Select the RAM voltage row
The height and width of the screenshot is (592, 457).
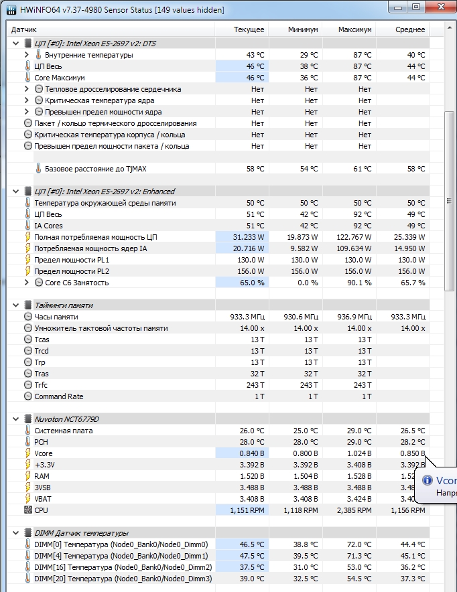coord(218,476)
